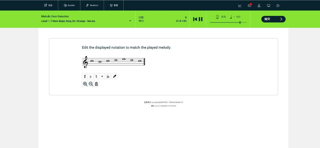This screenshot has height=148, width=320.
Task: Open the Auralia menu
Action: (69, 5)
